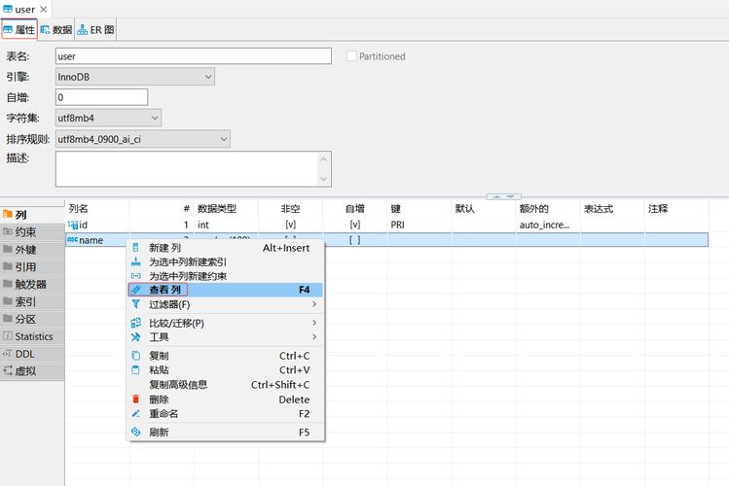729x486 pixels.
Task: Click the ER diagram icon in tab bar
Action: (x=83, y=30)
